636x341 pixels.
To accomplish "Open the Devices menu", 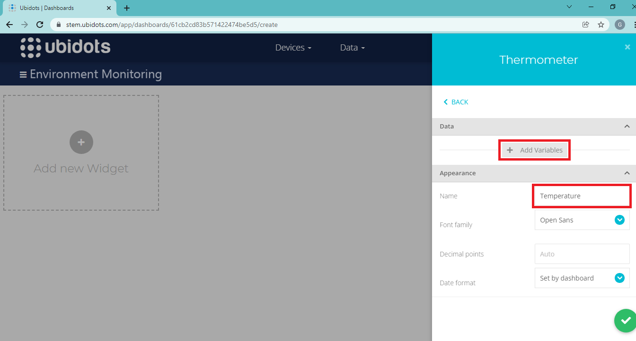I will (293, 48).
